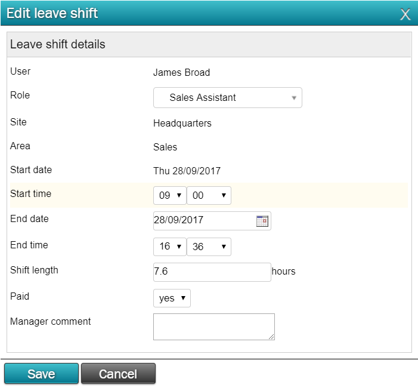Click the Edit leave shift title bar
This screenshot has width=418, height=388.
(x=209, y=13)
